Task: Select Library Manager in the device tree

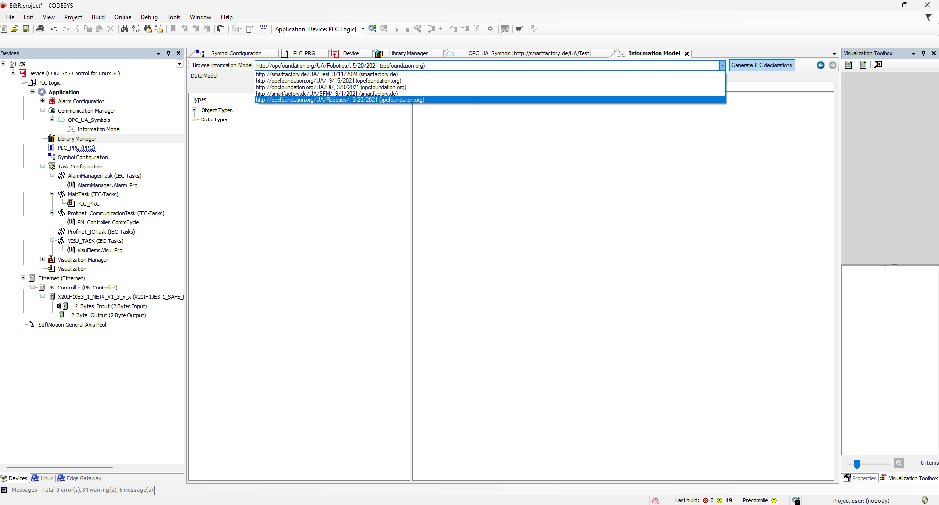Action: click(77, 139)
